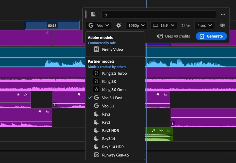Viewport: 236px width, 163px height.
Task: Click the Uses 40 credits text
Action: [x=177, y=36]
